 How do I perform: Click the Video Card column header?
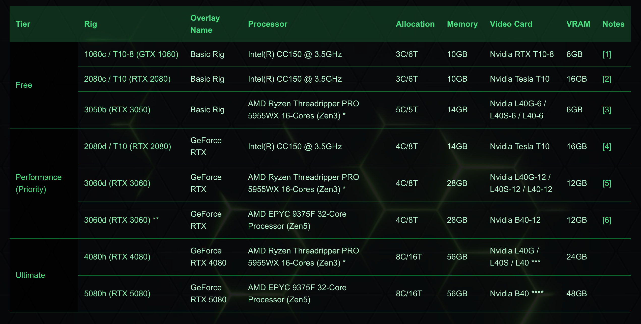[x=511, y=24]
